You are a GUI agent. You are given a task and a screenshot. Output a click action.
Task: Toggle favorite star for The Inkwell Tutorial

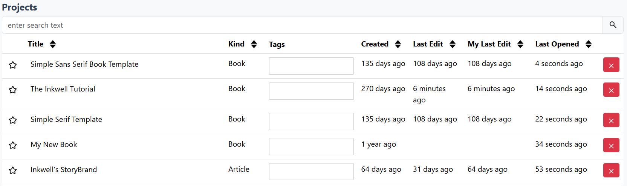[13, 90]
